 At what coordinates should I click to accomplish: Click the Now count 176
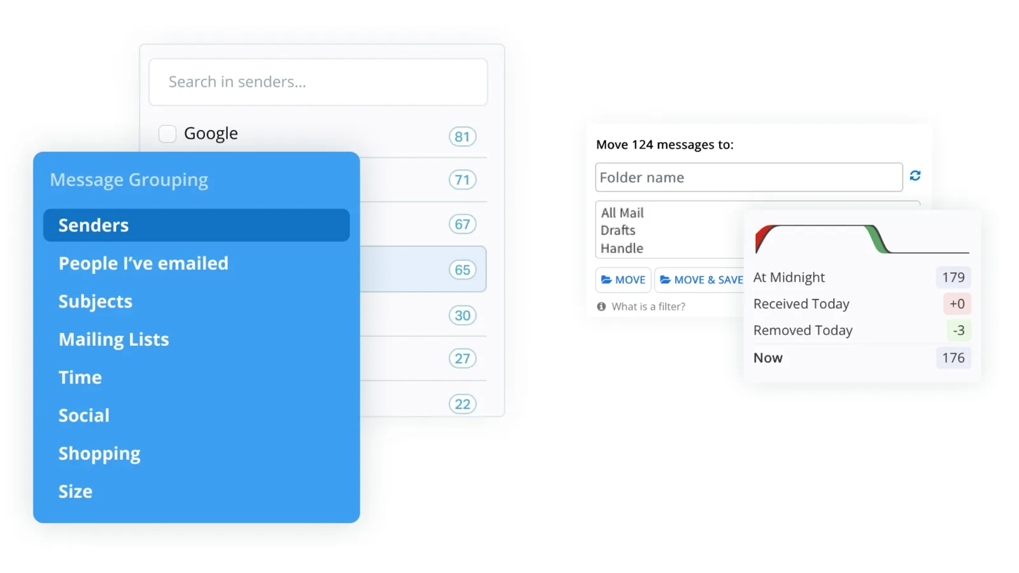pyautogui.click(x=953, y=358)
